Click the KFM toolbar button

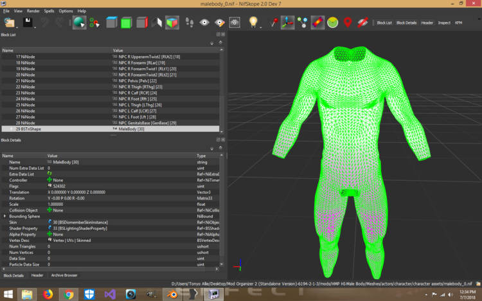[x=458, y=23]
